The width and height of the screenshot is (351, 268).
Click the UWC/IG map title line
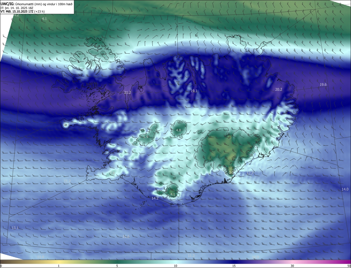[36, 4]
